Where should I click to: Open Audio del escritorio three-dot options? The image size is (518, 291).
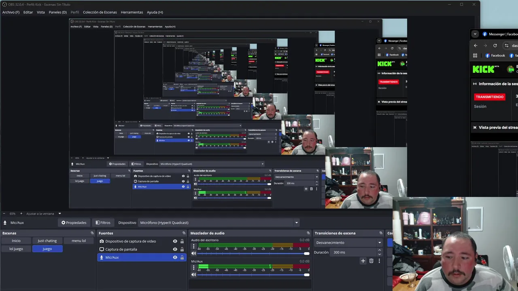(x=193, y=246)
